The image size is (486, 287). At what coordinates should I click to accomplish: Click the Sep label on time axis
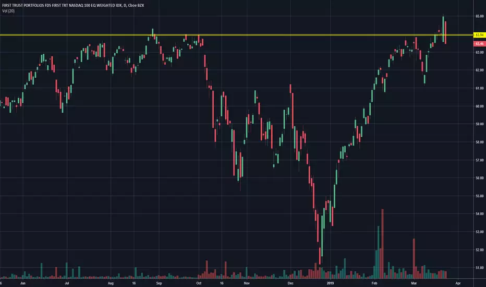(x=159, y=283)
